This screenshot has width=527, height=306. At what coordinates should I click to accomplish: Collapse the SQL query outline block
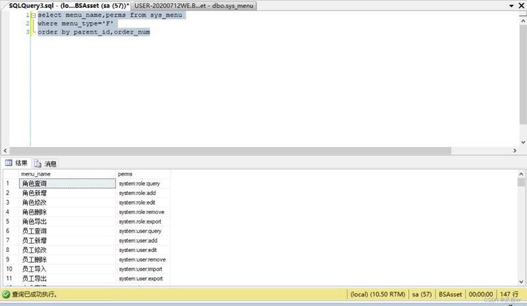[x=33, y=14]
